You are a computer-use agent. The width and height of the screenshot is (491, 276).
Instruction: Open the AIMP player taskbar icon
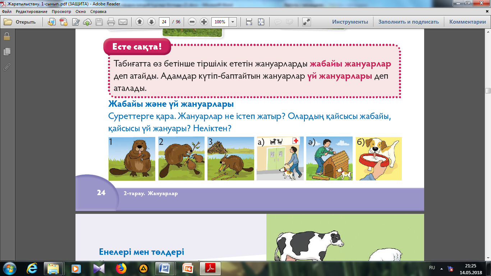pos(143,268)
